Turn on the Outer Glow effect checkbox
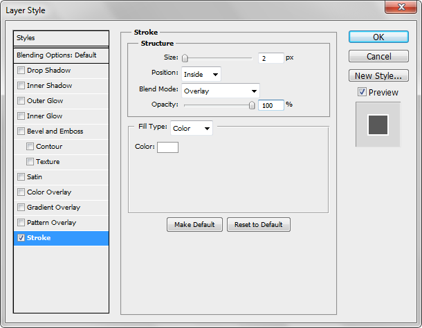 click(21, 101)
